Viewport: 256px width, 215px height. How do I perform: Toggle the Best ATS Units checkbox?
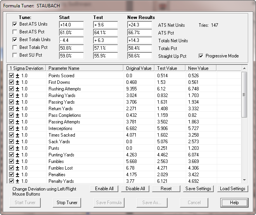[15, 24]
